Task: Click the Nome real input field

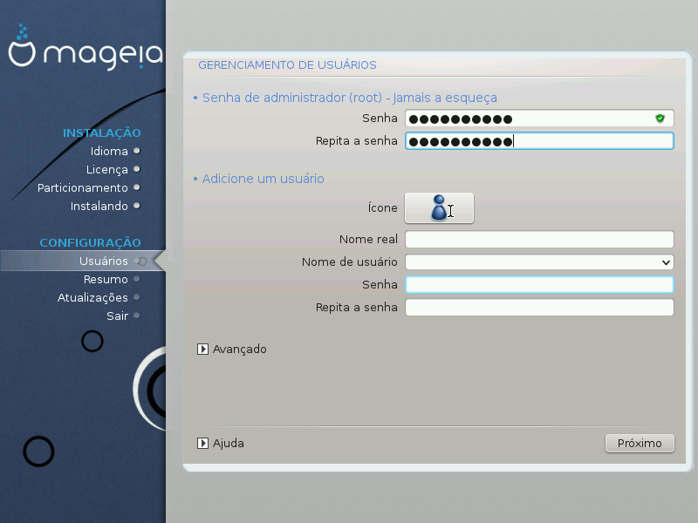Action: pos(539,239)
